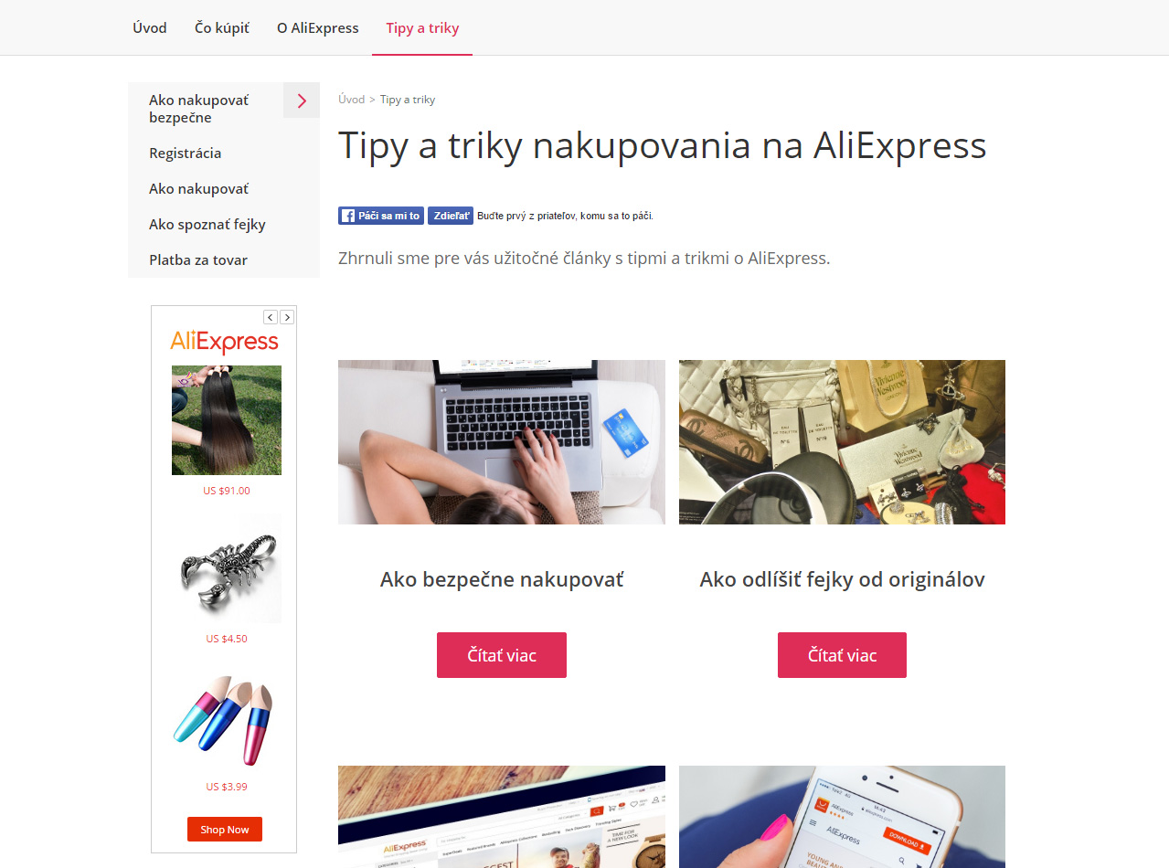1169x868 pixels.
Task: Click the Shop Now ad button
Action: pyautogui.click(x=225, y=830)
